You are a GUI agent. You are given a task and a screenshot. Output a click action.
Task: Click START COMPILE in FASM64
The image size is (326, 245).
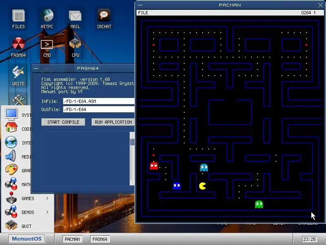click(x=63, y=122)
